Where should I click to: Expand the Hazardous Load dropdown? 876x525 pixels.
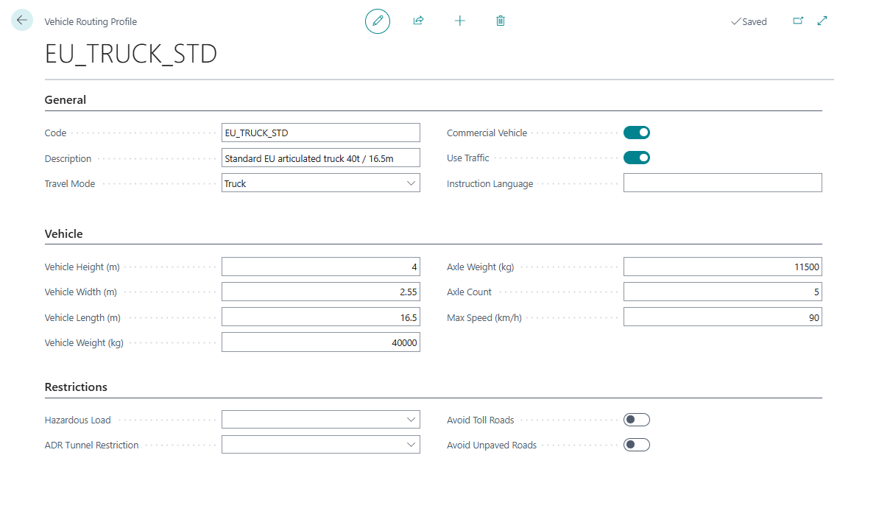(x=321, y=420)
